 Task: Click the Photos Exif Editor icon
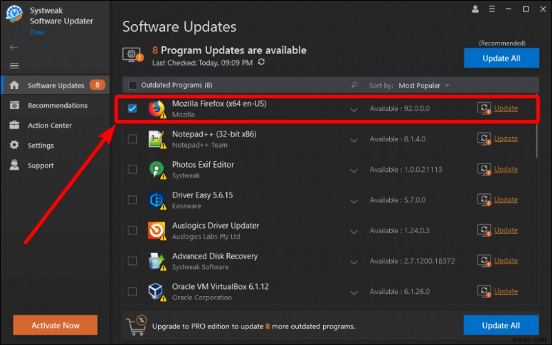tap(157, 170)
